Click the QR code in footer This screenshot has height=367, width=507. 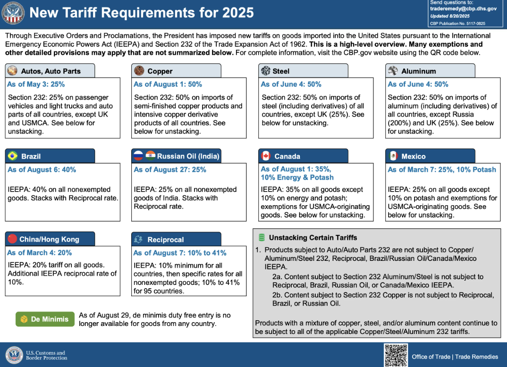coord(396,355)
